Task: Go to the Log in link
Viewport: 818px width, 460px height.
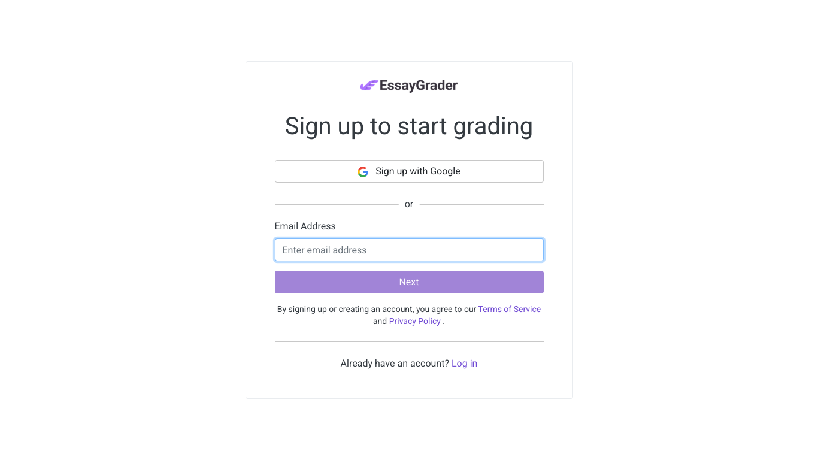Action: 464,363
